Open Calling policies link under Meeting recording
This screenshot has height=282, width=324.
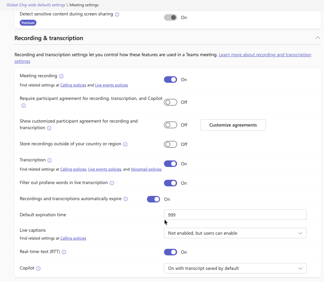[x=73, y=85]
